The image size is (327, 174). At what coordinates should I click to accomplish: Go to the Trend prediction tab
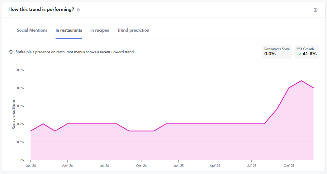pos(133,30)
